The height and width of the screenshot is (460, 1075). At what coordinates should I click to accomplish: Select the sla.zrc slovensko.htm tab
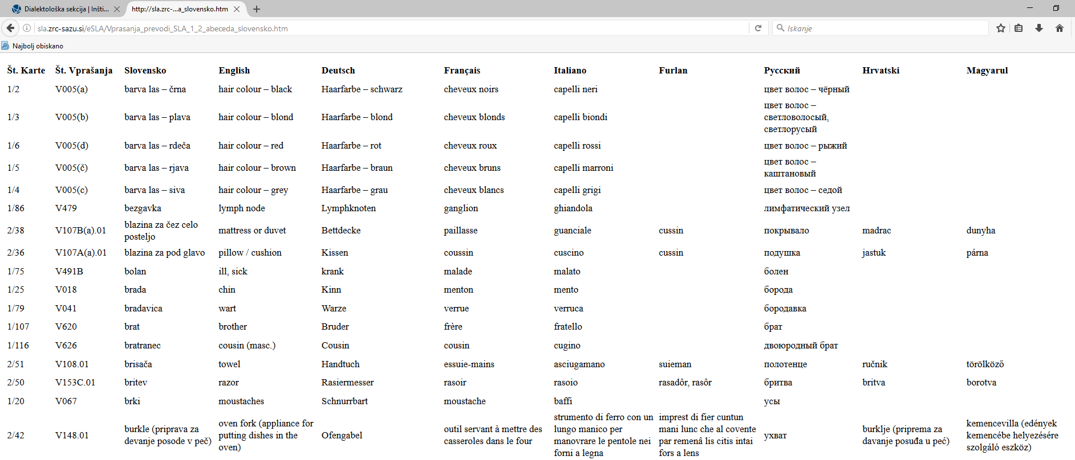coord(181,9)
